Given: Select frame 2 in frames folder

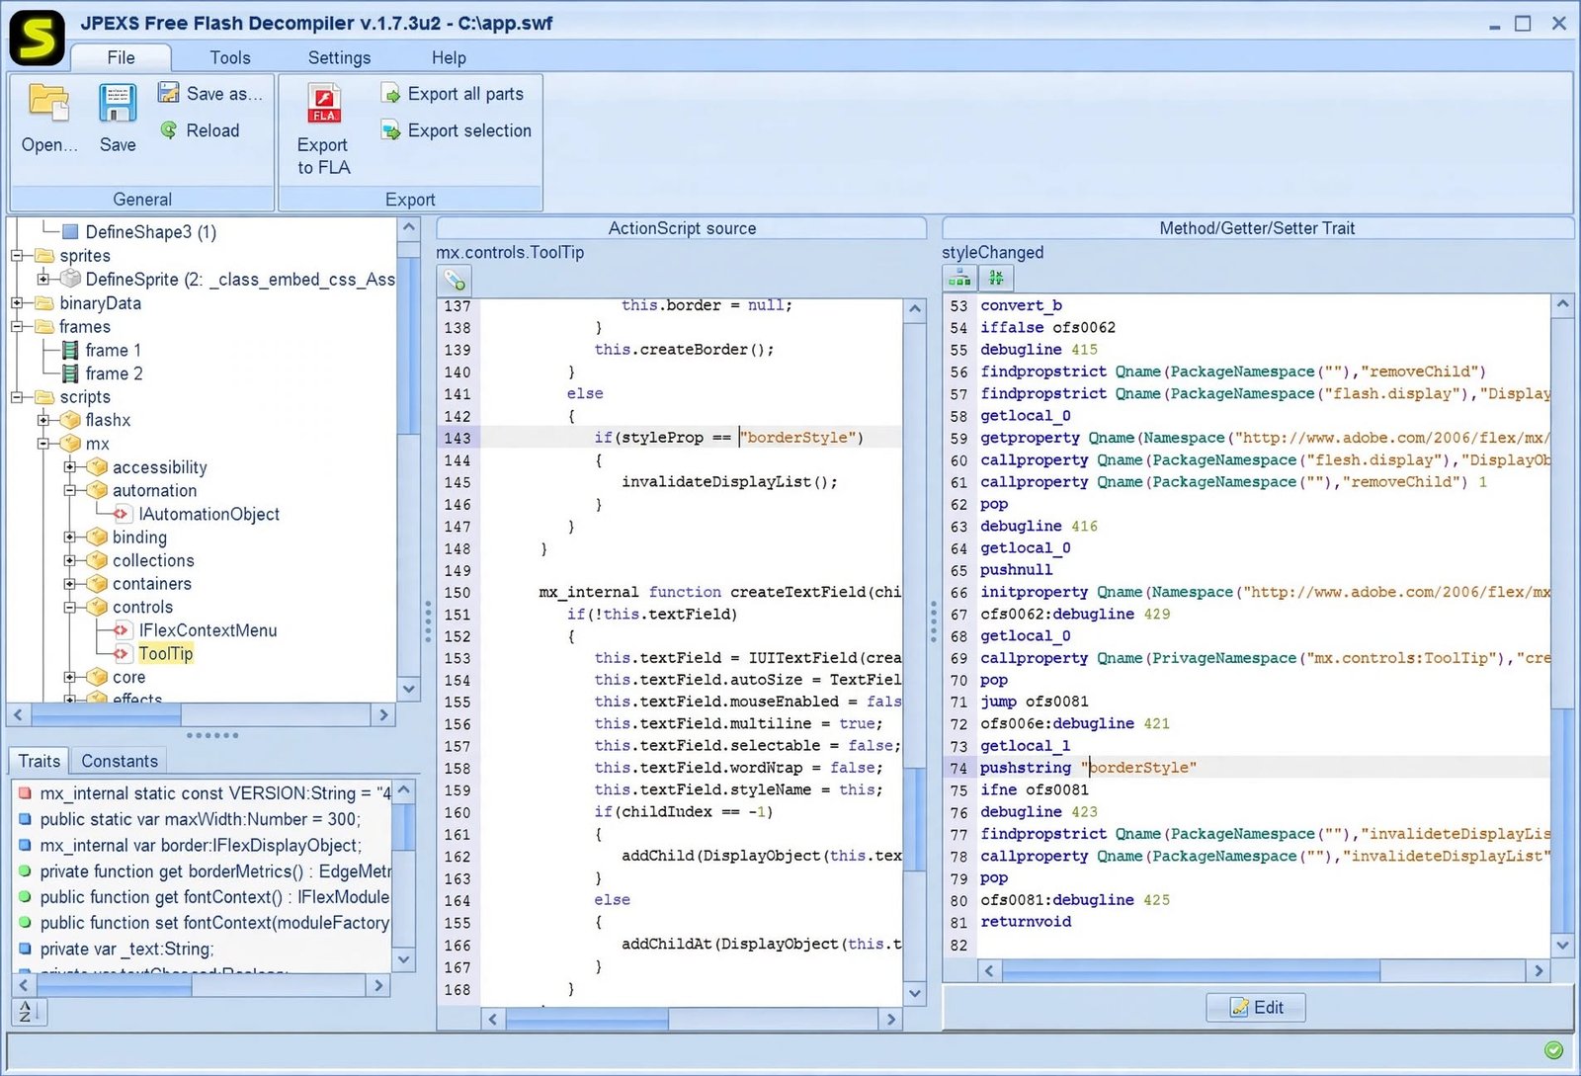Looking at the screenshot, I should [102, 373].
